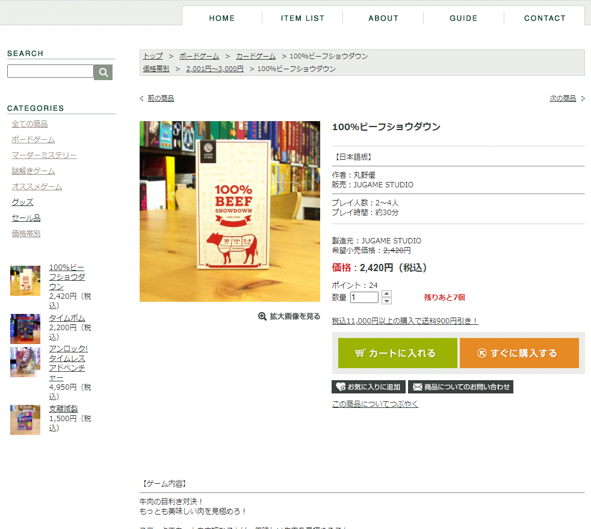Click the next product arrow icon
Viewport: 591px width, 529px height.
[583, 98]
